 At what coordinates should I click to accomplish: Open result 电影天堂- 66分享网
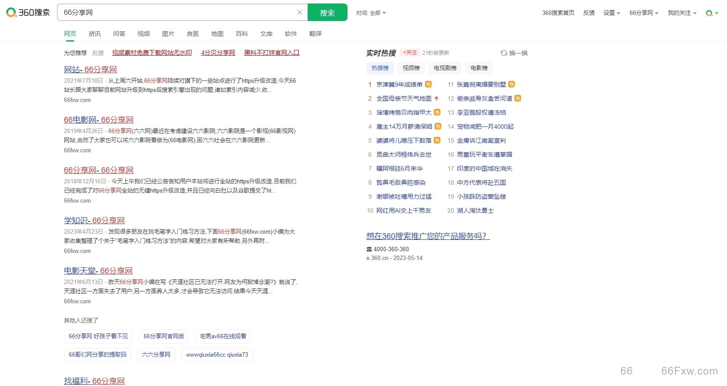98,270
